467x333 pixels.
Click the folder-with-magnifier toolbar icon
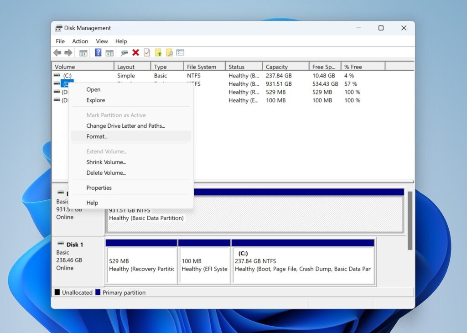click(169, 52)
